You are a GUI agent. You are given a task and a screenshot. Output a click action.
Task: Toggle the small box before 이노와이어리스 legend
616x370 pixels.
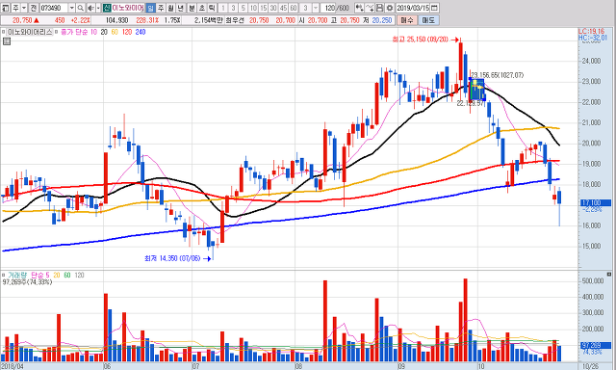point(3,32)
